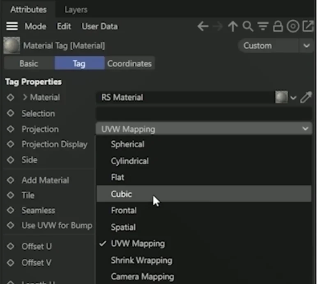Open the search magnifier icon
The height and width of the screenshot is (284, 317).
tap(248, 26)
